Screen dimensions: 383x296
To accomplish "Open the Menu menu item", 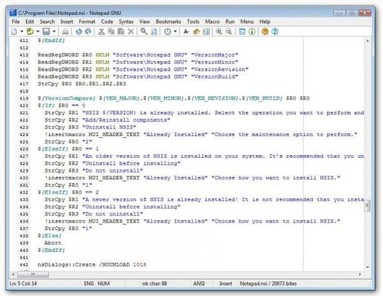I will 247,22.
